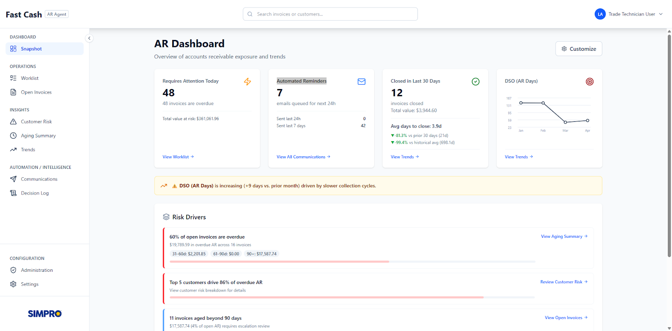Click the Open Invoices document icon
672x331 pixels.
click(13, 92)
